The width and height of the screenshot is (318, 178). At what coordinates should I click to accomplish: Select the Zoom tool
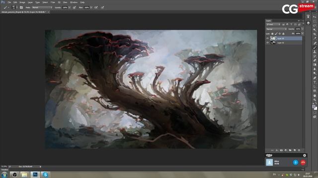(315, 100)
